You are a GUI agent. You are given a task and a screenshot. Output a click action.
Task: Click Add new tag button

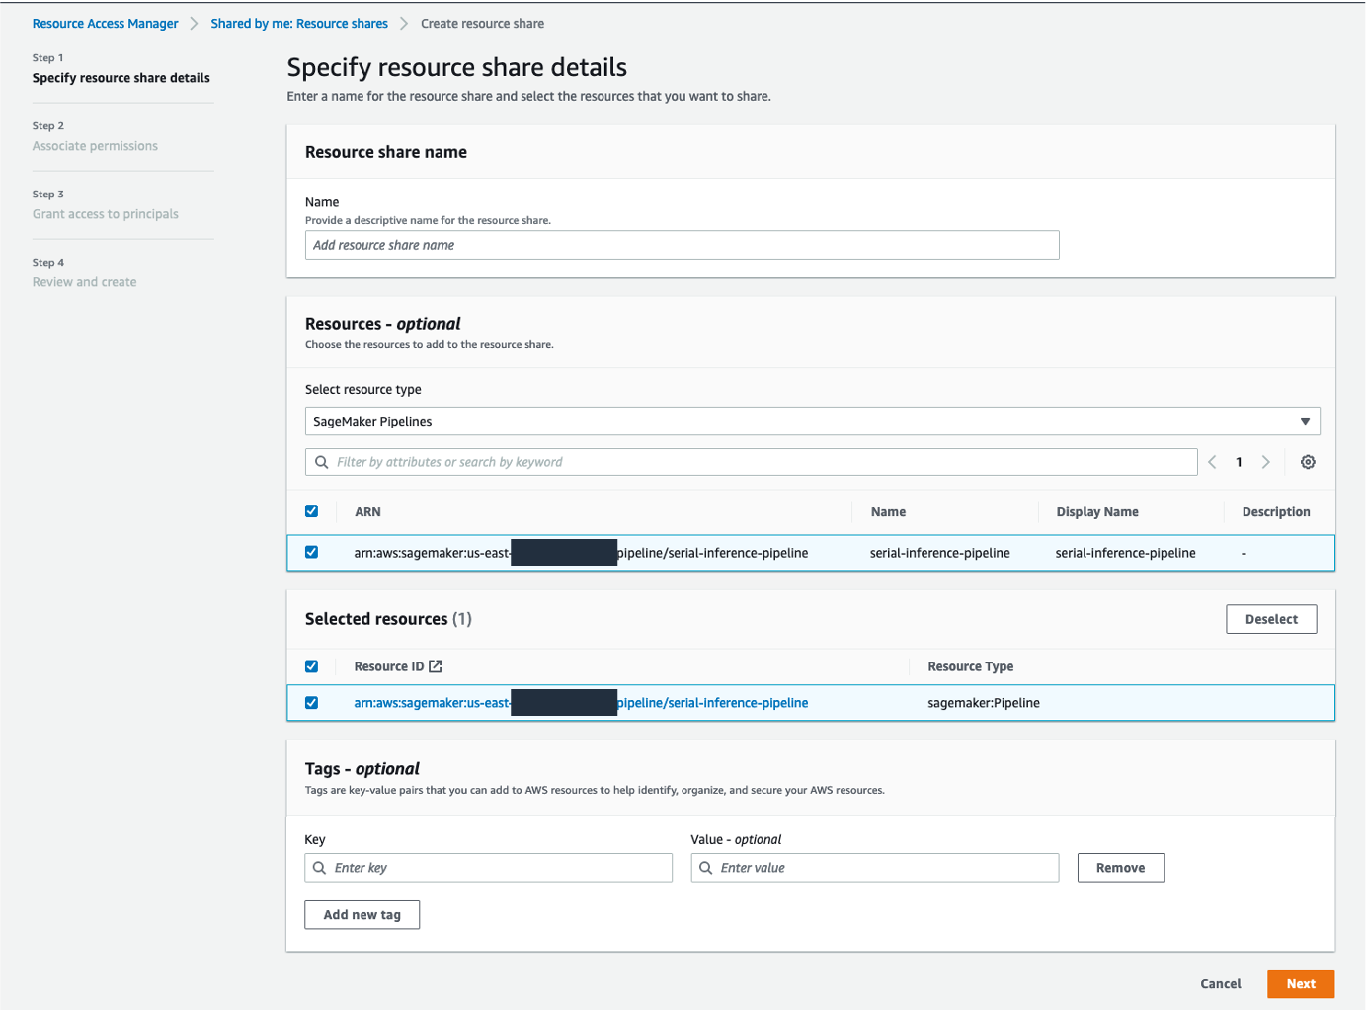[362, 915]
